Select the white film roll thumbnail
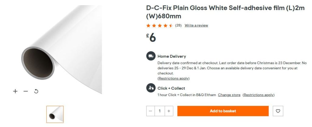The width and height of the screenshot is (312, 127). point(55,114)
